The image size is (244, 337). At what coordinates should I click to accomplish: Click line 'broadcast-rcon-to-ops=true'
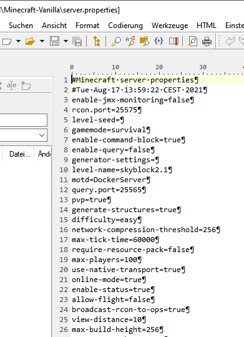(x=130, y=310)
